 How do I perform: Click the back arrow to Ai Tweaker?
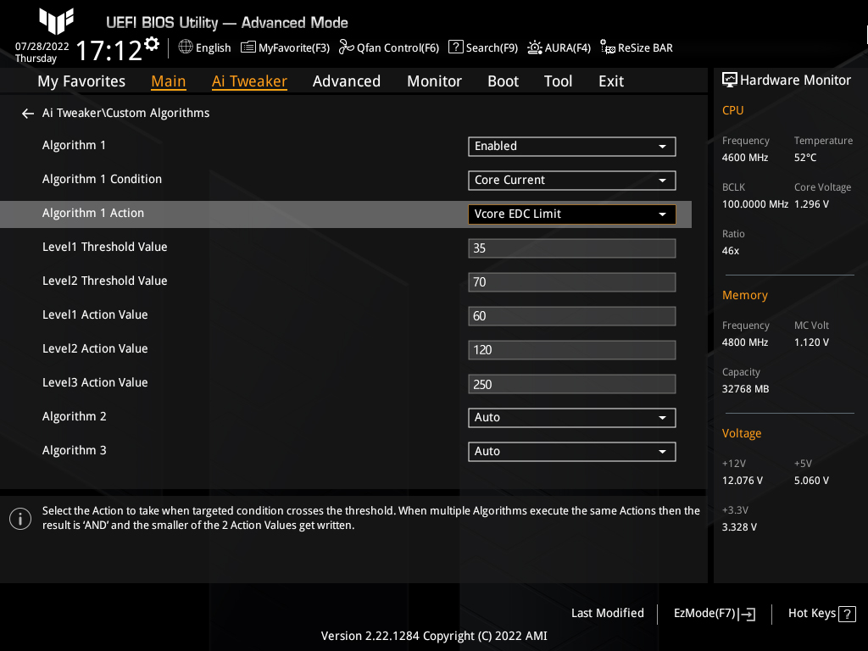[28, 114]
